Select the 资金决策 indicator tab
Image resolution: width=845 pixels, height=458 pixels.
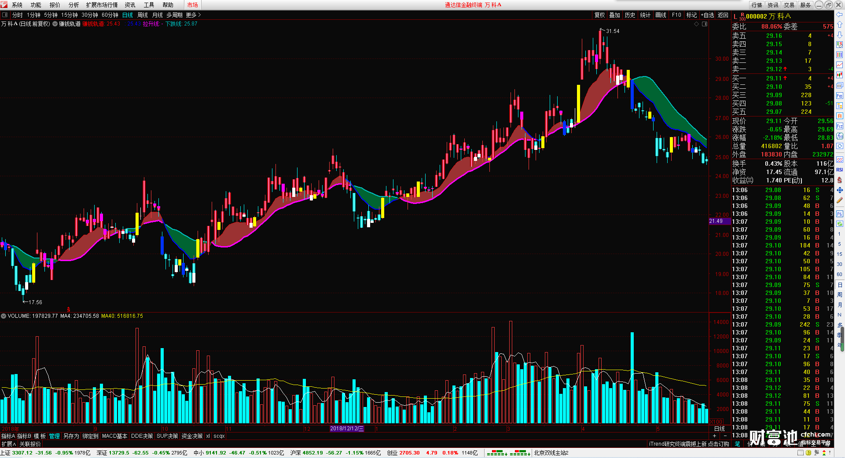[192, 436]
